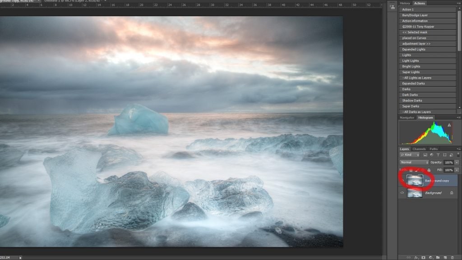Run the Action 1 button
462x260 pixels.
pyautogui.click(x=427, y=9)
